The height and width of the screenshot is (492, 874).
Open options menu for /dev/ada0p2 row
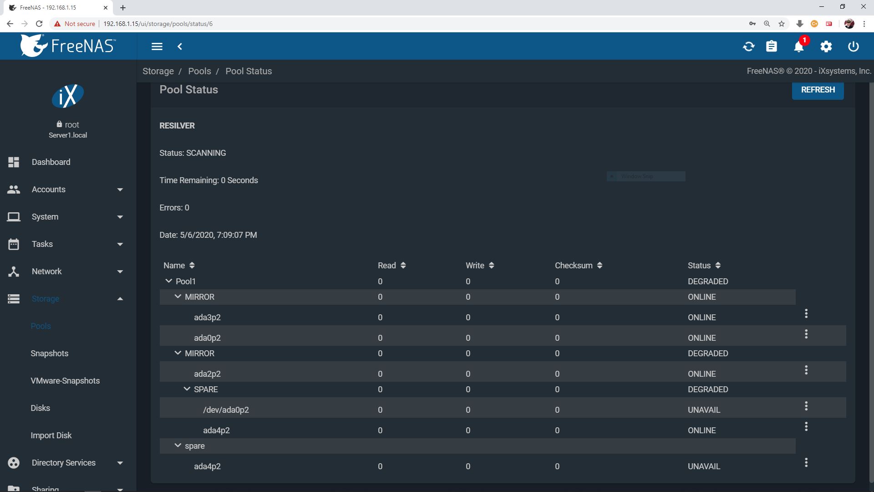806,406
